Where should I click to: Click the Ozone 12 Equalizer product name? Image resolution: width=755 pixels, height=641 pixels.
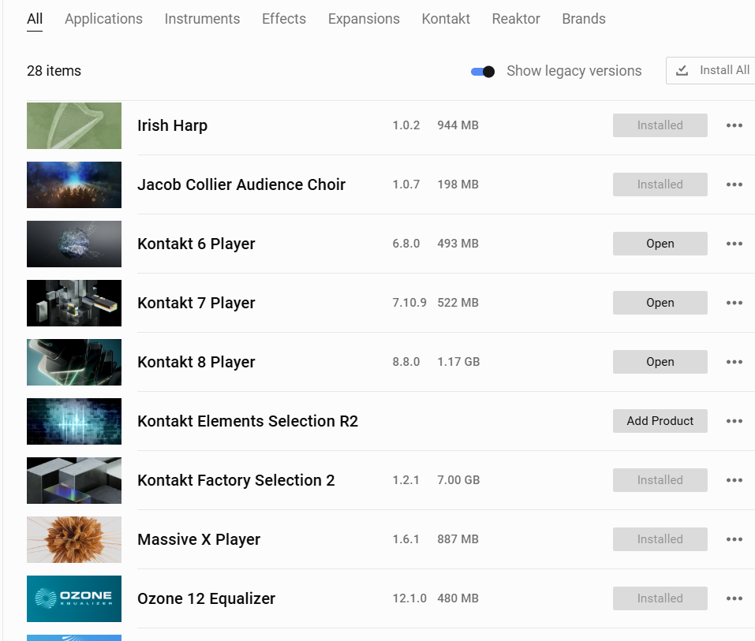(x=207, y=599)
